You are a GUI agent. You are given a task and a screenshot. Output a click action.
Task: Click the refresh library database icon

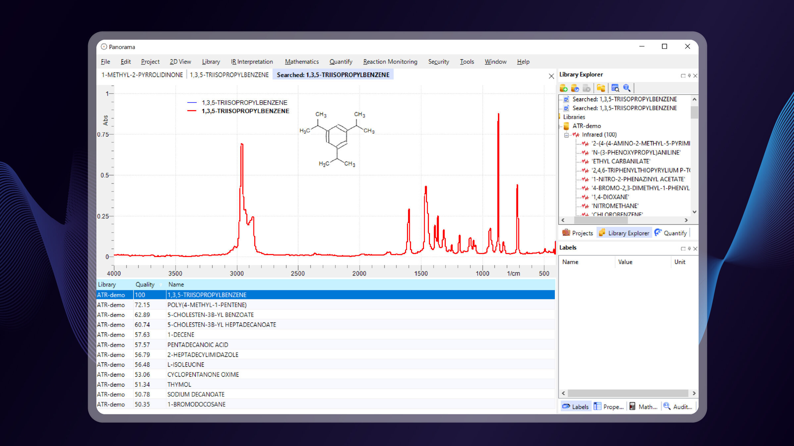point(575,88)
